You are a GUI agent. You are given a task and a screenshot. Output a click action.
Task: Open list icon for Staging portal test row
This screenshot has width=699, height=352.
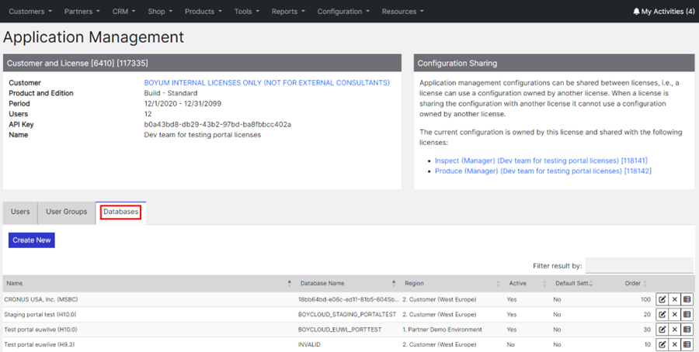[x=687, y=315]
